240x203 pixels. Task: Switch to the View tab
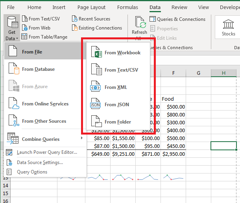pos(203,7)
